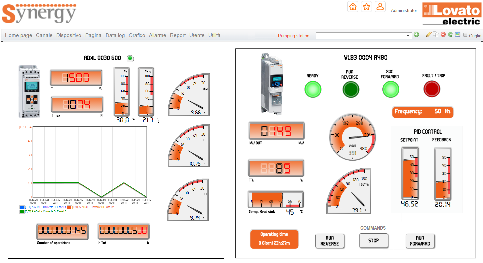
Task: Click the Pumping station link
Action: point(294,36)
